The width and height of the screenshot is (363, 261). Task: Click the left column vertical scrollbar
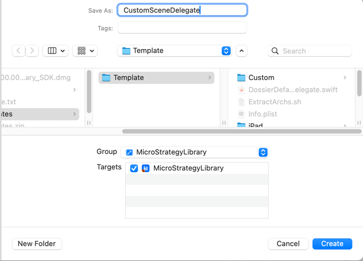coord(89,92)
